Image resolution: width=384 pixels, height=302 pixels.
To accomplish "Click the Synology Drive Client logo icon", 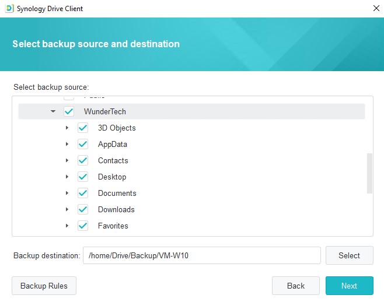I will point(9,8).
